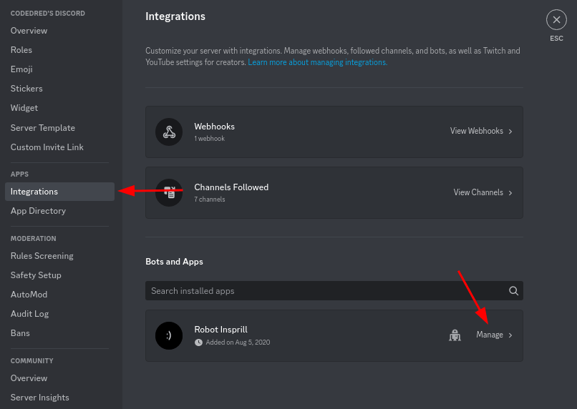Open Community Overview page
577x409 pixels.
(x=29, y=378)
